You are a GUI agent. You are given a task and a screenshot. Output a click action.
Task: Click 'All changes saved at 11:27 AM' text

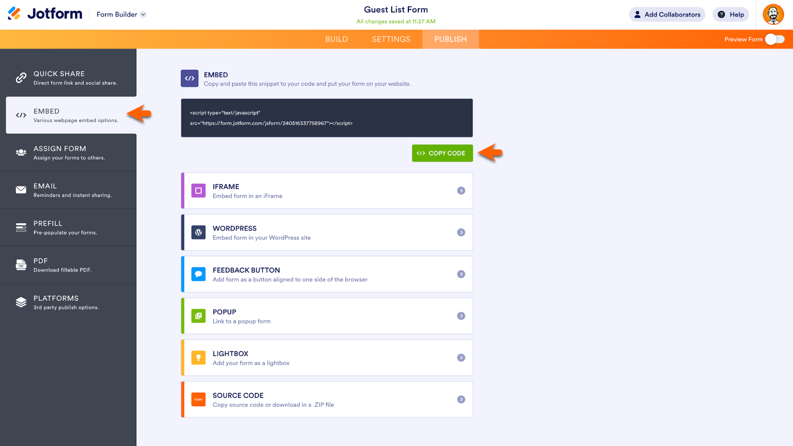[x=396, y=21]
